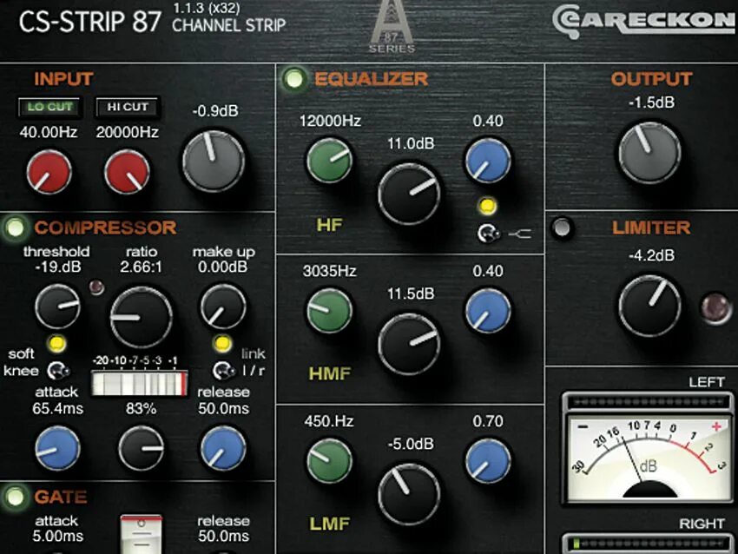
Task: Click the compressor gain reduction meter
Action: (x=139, y=383)
